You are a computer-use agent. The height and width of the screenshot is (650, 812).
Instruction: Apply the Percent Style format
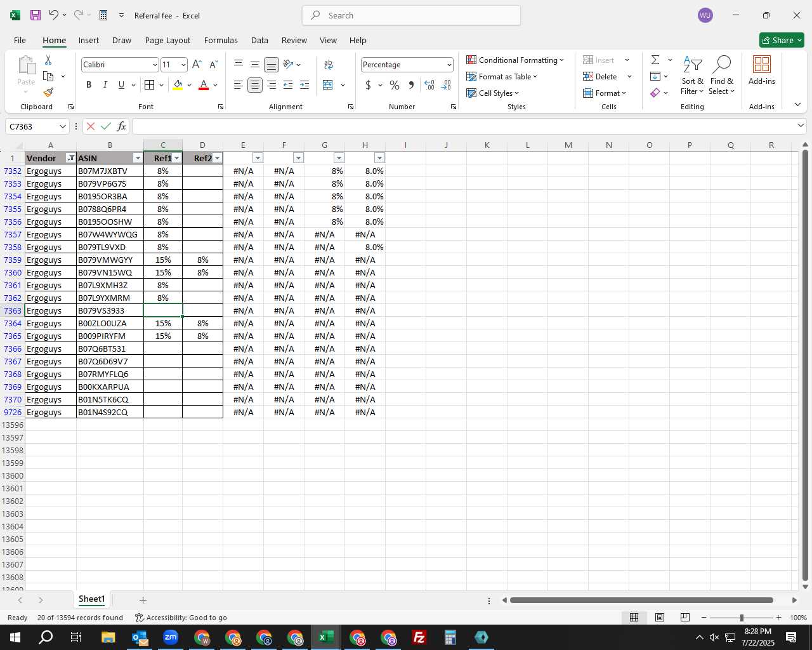pyautogui.click(x=395, y=85)
